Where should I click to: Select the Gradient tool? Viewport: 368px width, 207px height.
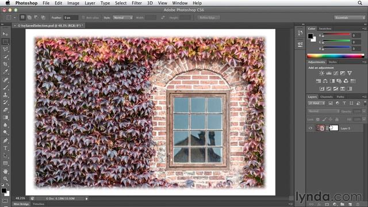click(5, 117)
